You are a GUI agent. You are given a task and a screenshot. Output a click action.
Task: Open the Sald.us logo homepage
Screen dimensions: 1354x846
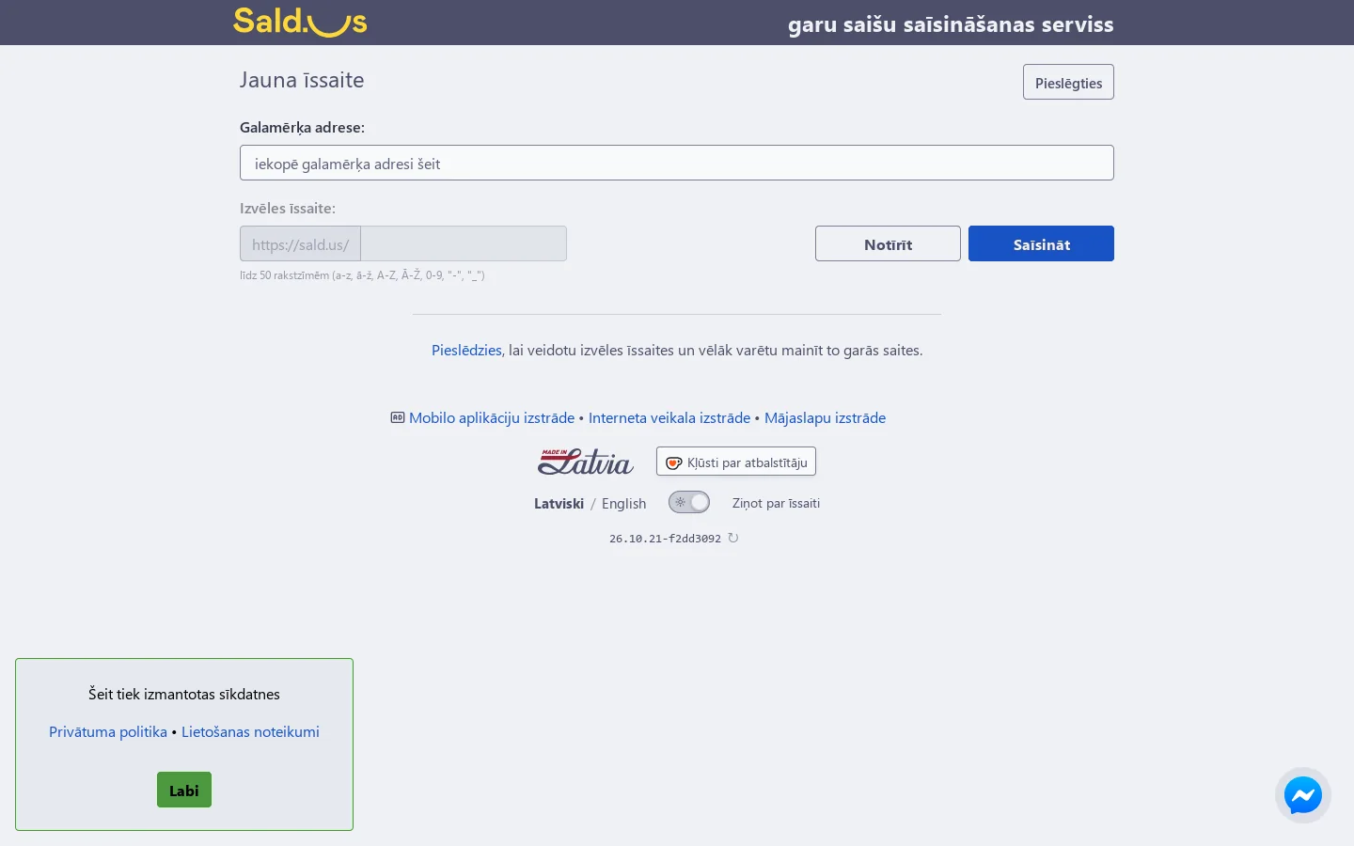(x=300, y=22)
